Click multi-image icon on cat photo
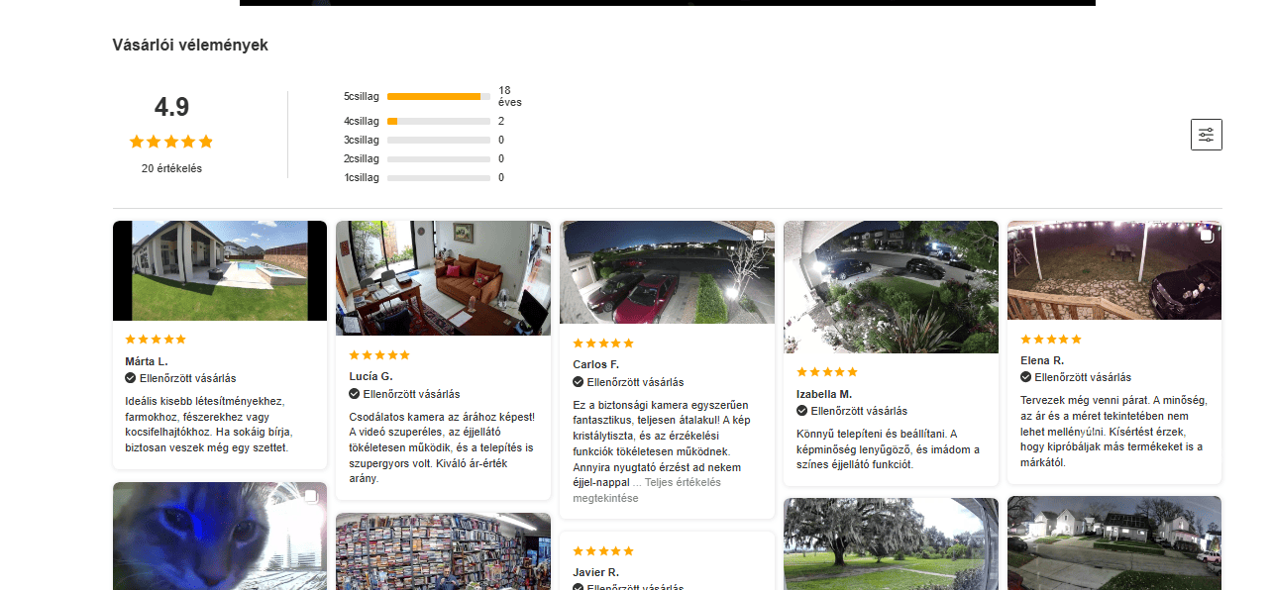This screenshot has width=1271, height=590. (x=310, y=497)
